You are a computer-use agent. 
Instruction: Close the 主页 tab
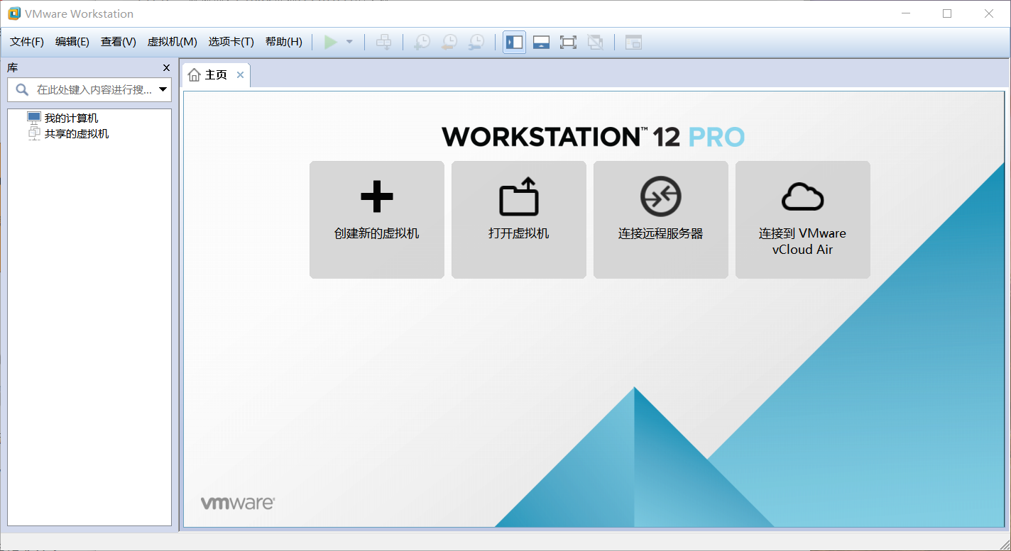(240, 75)
